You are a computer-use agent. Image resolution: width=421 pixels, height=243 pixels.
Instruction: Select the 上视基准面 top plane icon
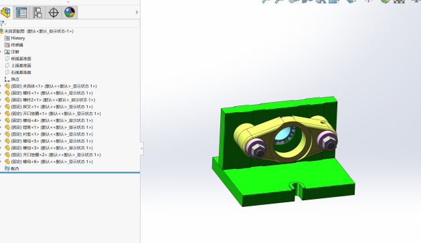pyautogui.click(x=7, y=65)
